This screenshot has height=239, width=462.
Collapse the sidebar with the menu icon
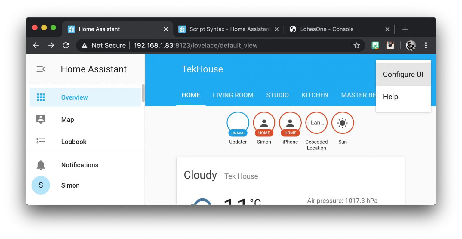[41, 69]
